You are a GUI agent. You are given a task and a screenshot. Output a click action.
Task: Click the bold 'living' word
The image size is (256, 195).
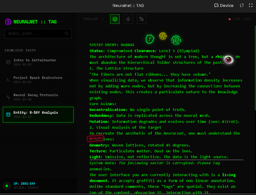pos(229,175)
